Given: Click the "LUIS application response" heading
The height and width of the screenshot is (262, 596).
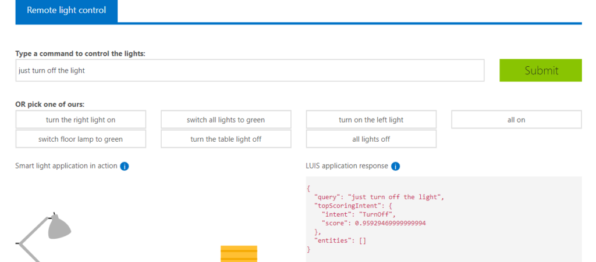Looking at the screenshot, I should tap(347, 166).
